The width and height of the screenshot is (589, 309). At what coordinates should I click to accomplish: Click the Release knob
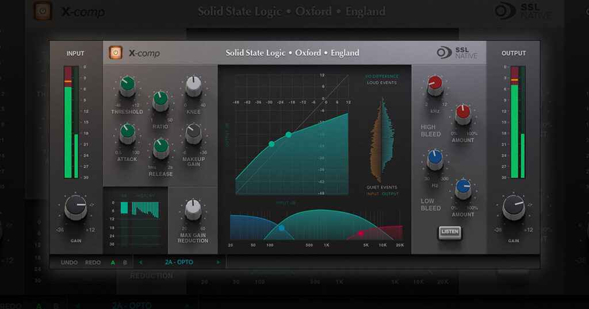[161, 149]
